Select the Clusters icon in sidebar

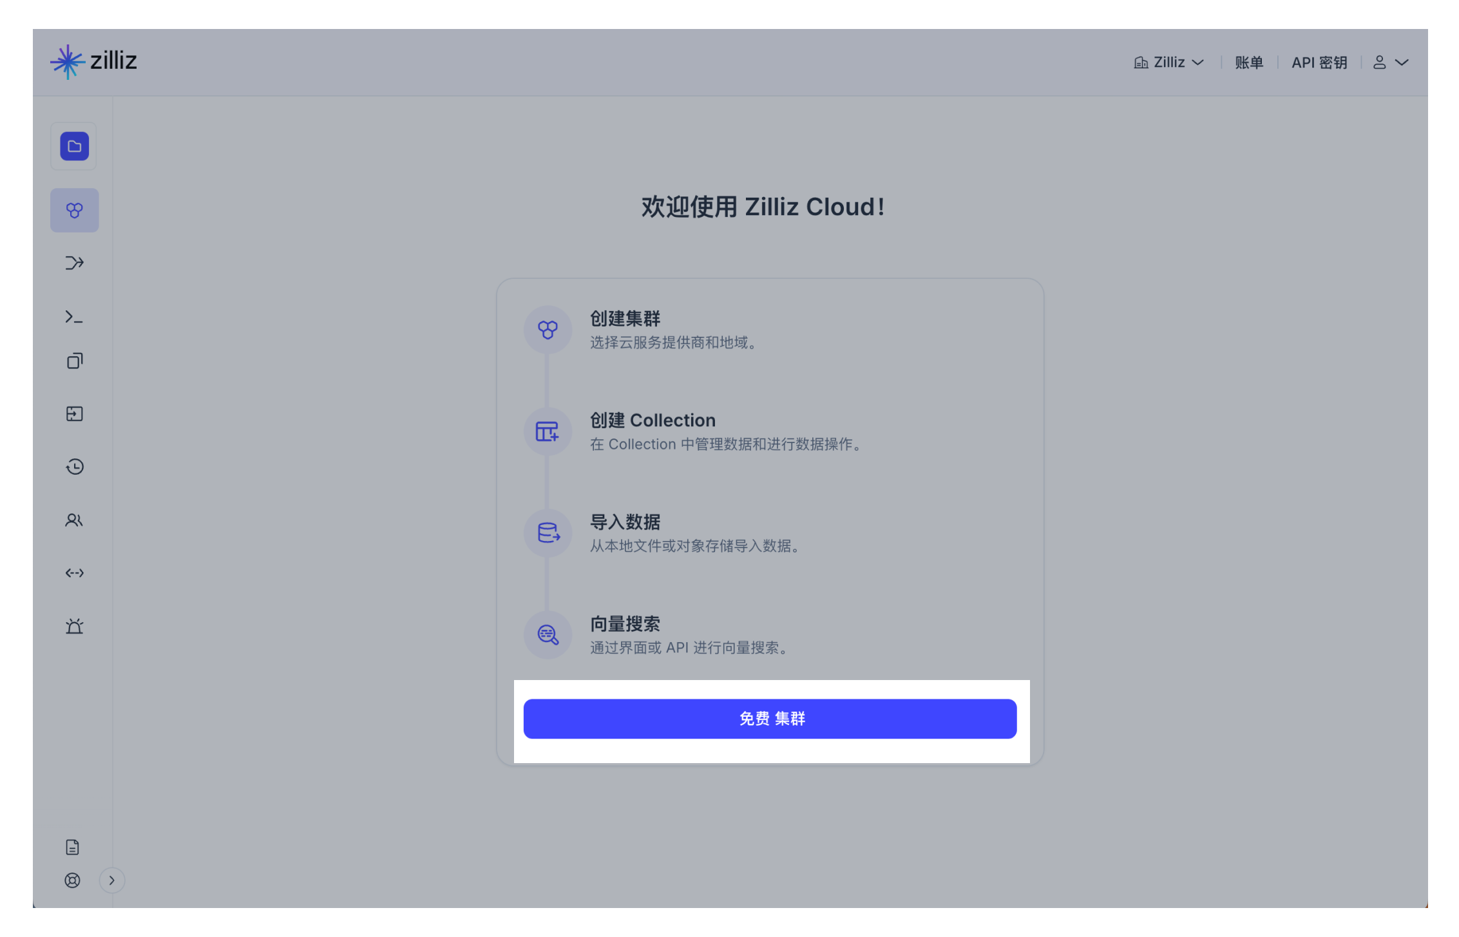74,210
